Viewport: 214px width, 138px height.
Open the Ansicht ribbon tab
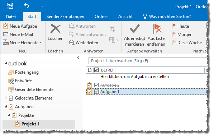coord(125,17)
